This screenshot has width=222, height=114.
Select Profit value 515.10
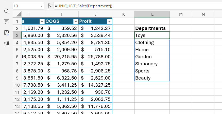[x=95, y=49]
